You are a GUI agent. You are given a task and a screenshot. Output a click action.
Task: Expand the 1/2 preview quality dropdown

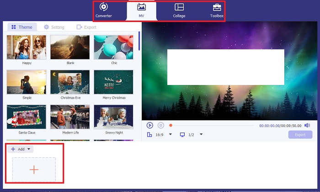[x=201, y=134]
